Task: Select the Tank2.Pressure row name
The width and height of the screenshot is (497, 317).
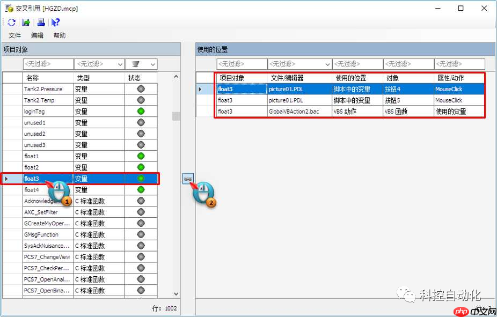Action: (43, 89)
